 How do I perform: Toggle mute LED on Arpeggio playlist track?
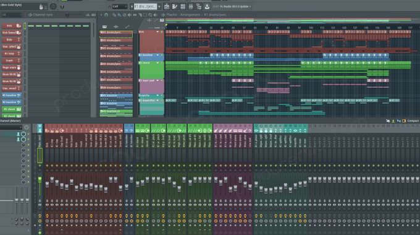pyautogui.click(x=162, y=95)
